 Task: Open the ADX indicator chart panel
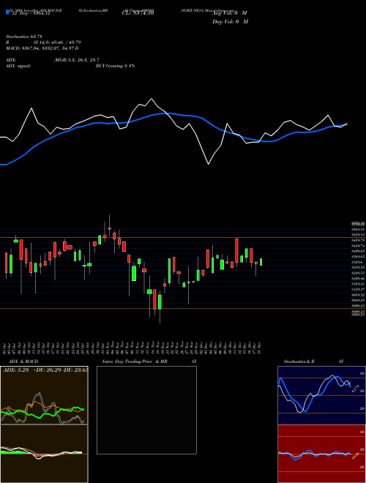[x=44, y=395]
